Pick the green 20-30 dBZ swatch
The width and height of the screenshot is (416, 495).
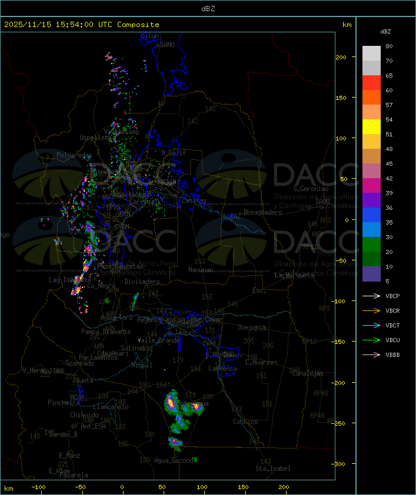371,245
